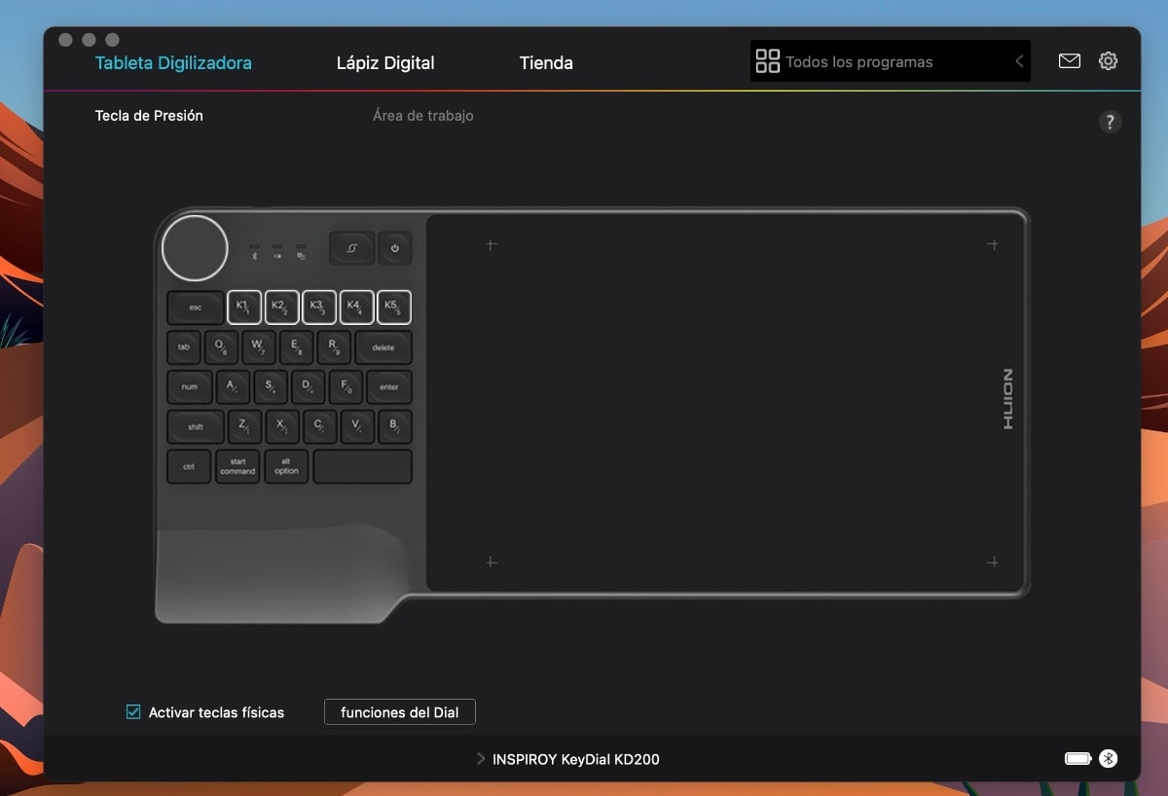The width and height of the screenshot is (1168, 796).
Task: Select the K1 press key
Action: (x=244, y=308)
